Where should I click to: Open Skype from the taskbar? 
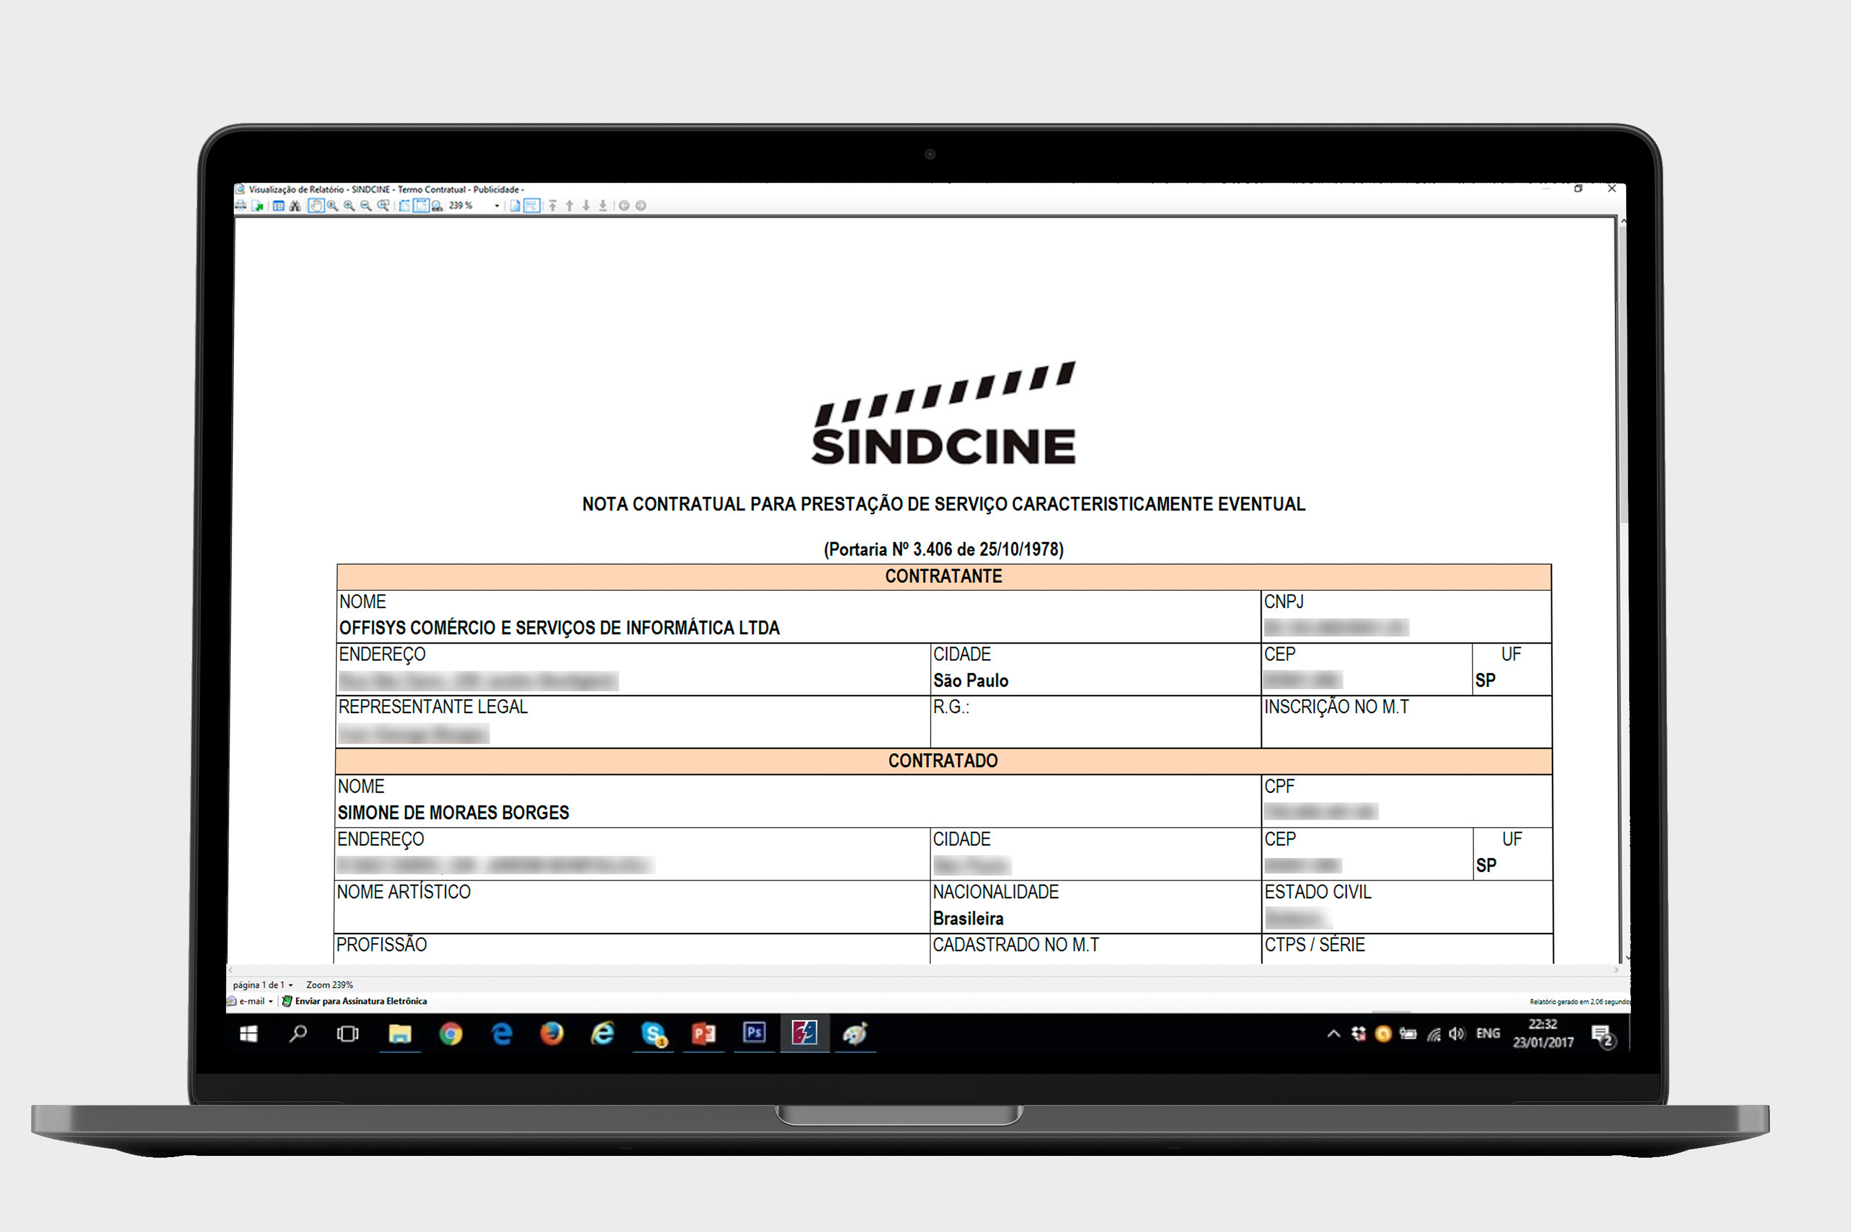click(x=653, y=1034)
